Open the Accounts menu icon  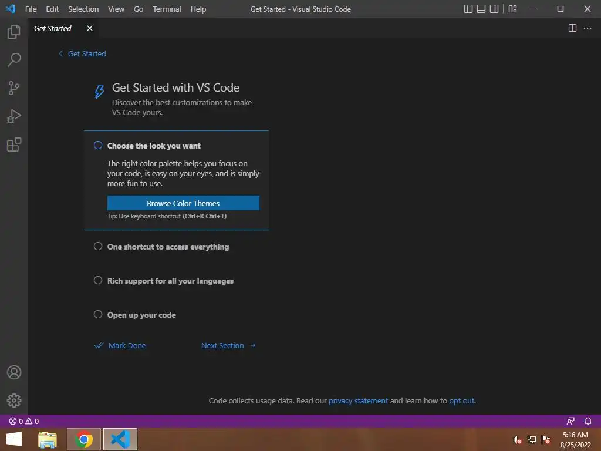tap(14, 372)
